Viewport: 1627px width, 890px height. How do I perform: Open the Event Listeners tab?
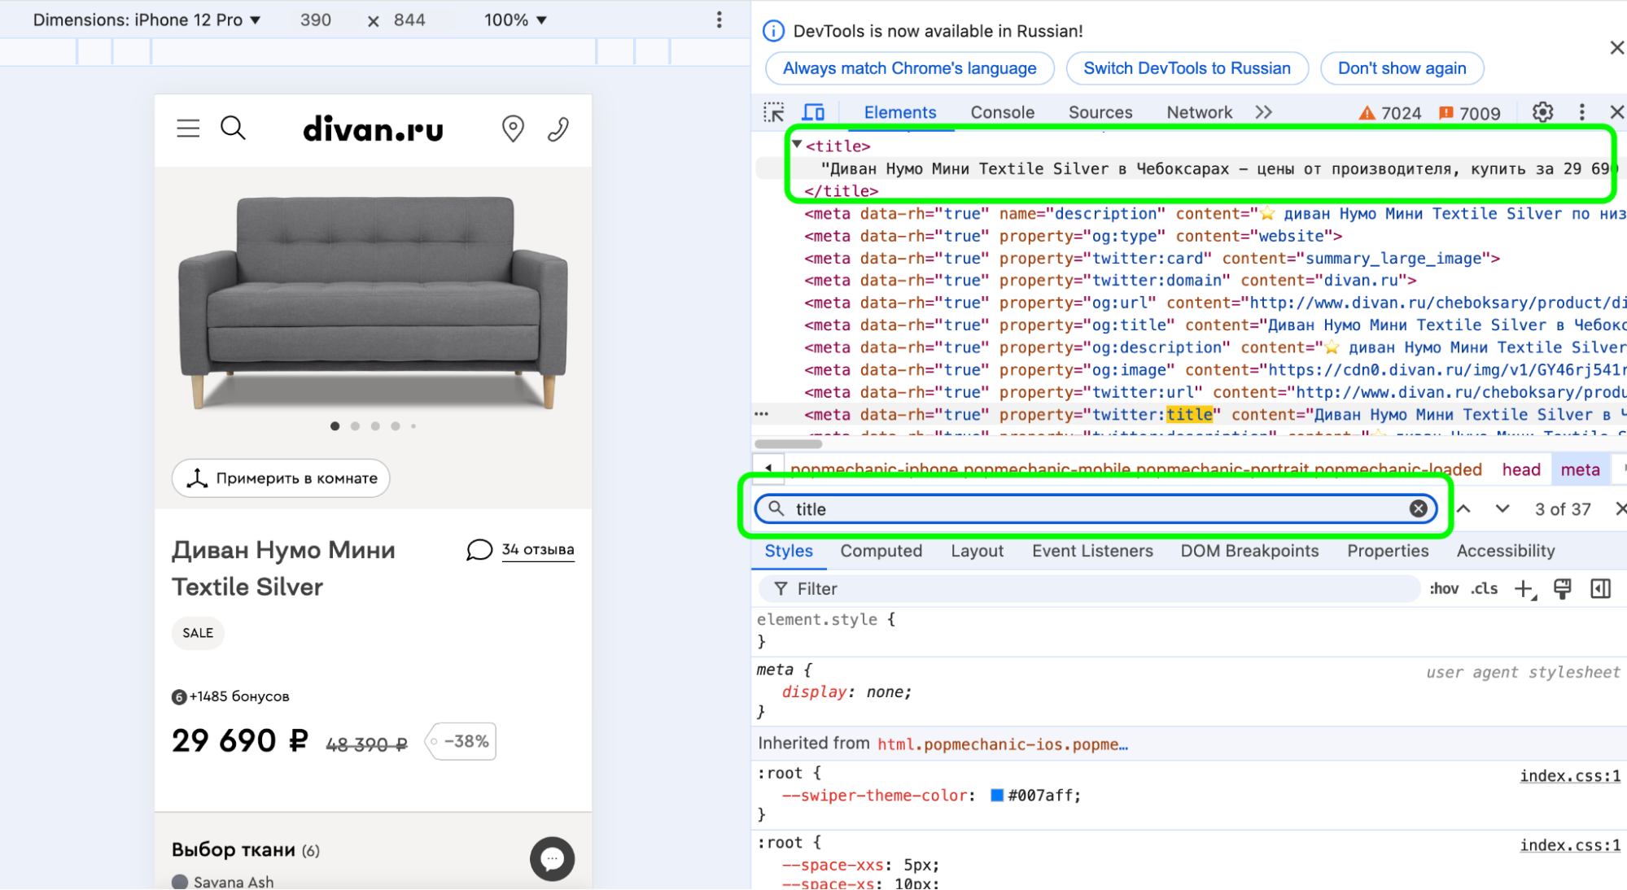1092,551
